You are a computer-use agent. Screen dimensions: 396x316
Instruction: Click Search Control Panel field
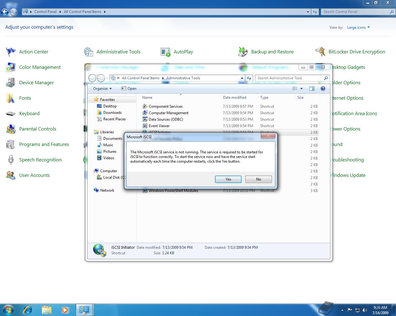[358, 12]
